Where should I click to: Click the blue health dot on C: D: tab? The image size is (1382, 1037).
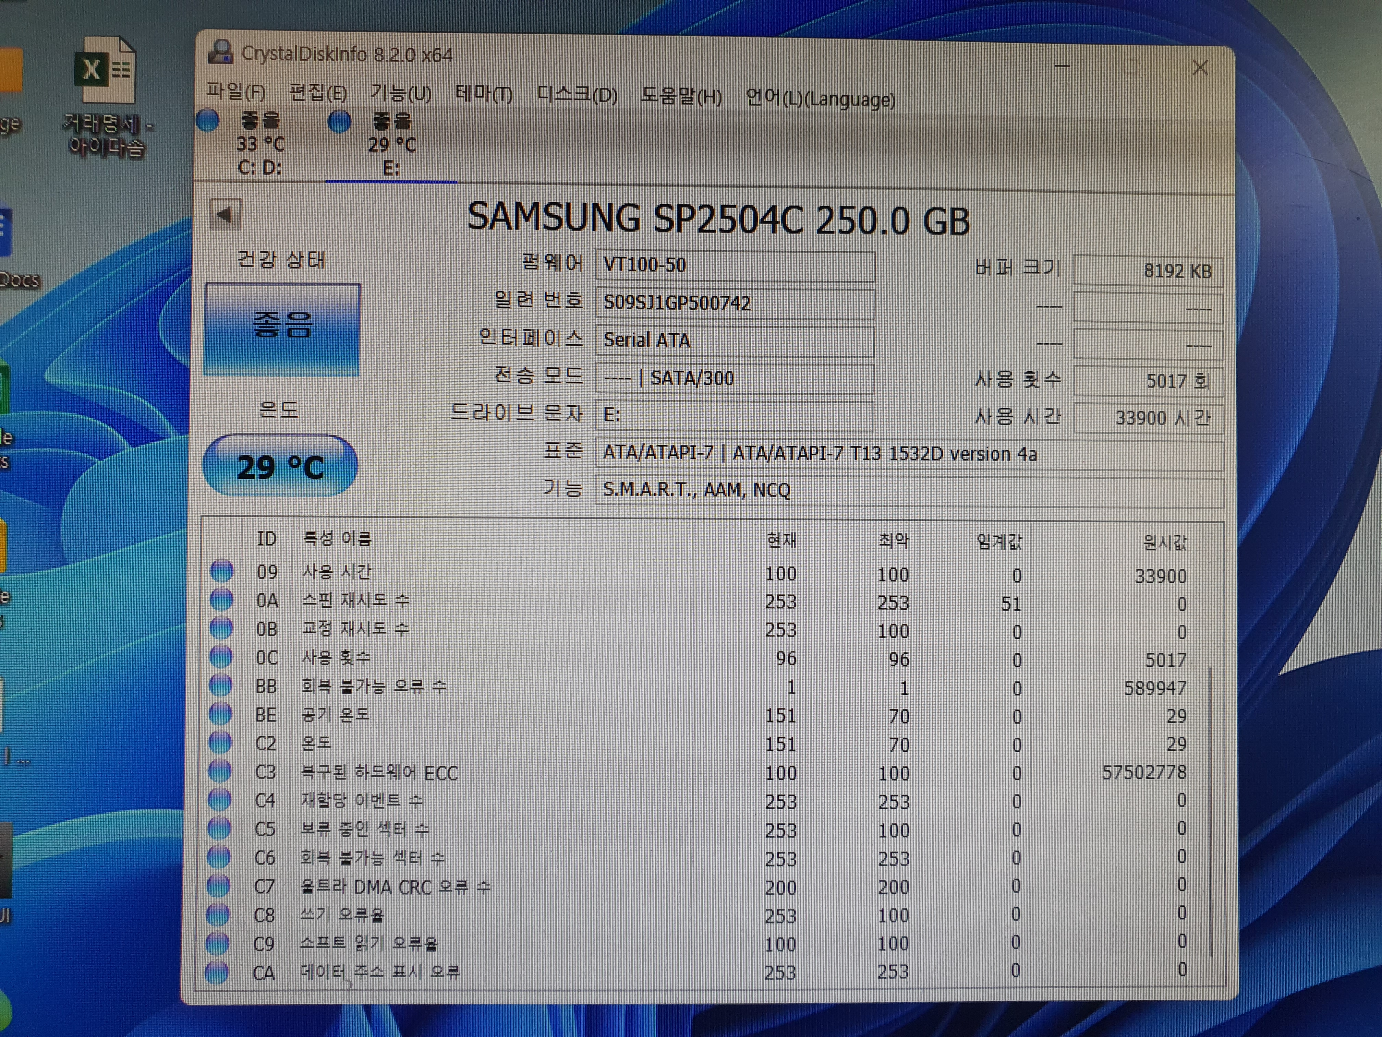[208, 121]
